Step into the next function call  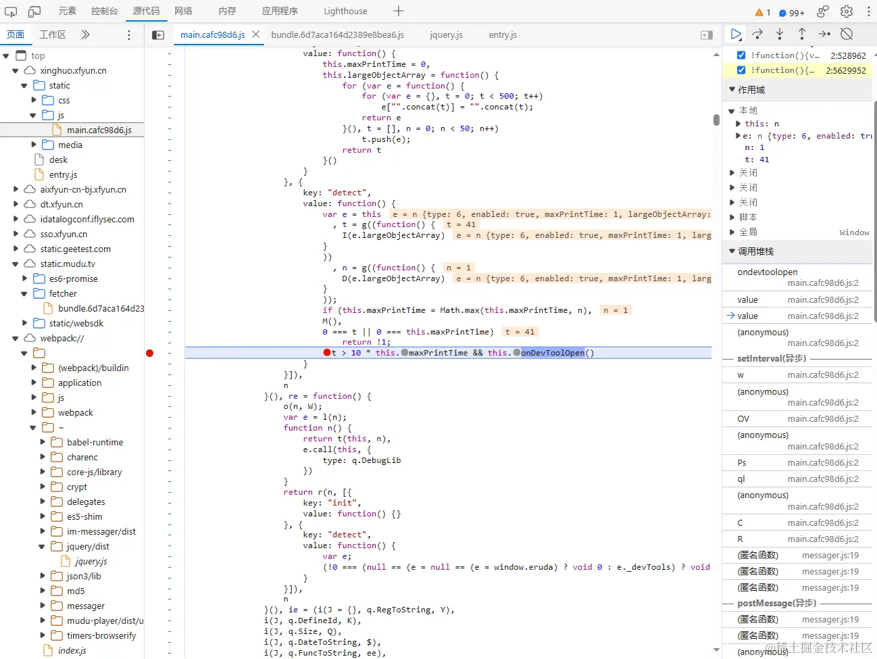tap(780, 34)
